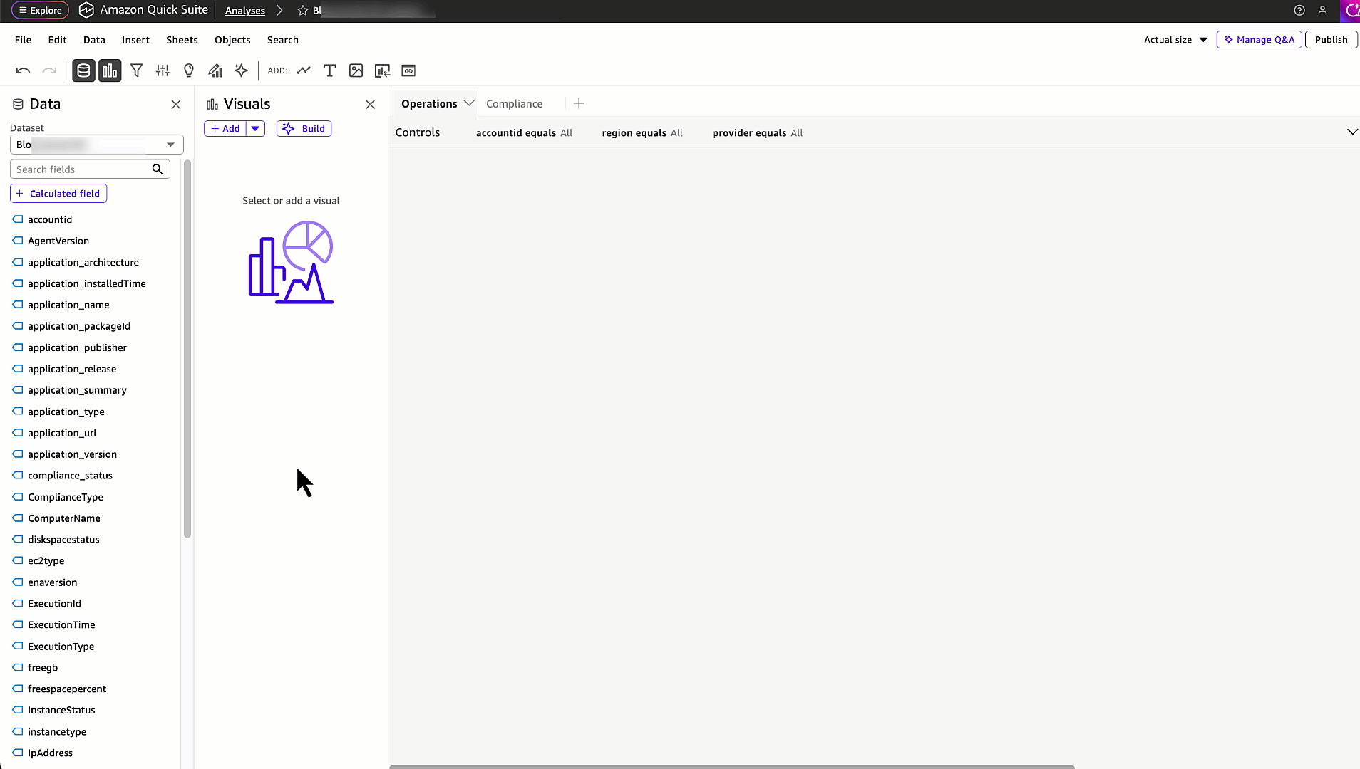Open the Filter tool icon
The image size is (1360, 769).
coord(137,70)
